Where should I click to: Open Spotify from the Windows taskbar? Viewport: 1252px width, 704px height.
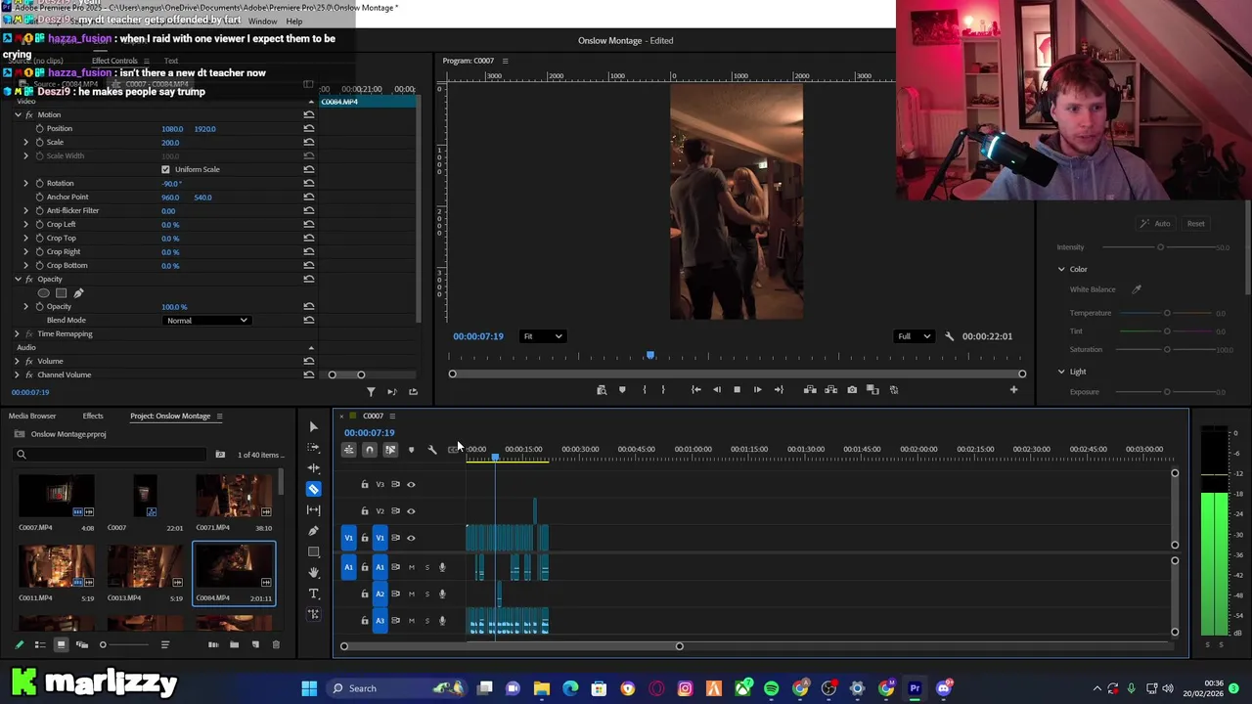point(772,688)
